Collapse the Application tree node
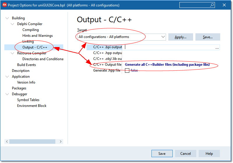Screen dimensions: 233x163 click(7, 77)
